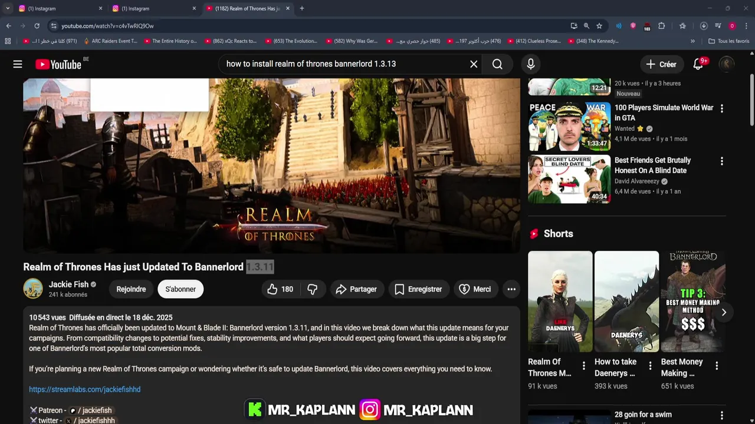Go to the YouTube home logo
755x424 pixels.
pos(58,64)
